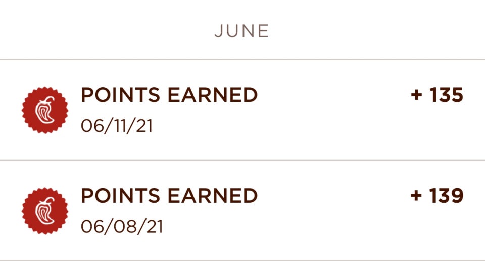Screen dimensions: 485x261
Task: Click the word EARNED in the 06/11/21 entry
Action: (213, 95)
